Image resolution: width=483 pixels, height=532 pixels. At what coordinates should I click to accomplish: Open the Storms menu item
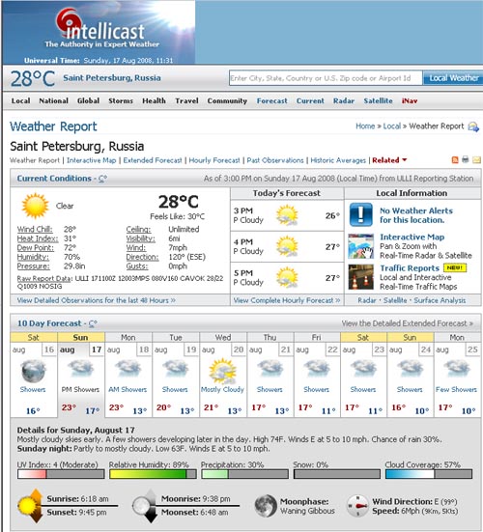pos(121,100)
